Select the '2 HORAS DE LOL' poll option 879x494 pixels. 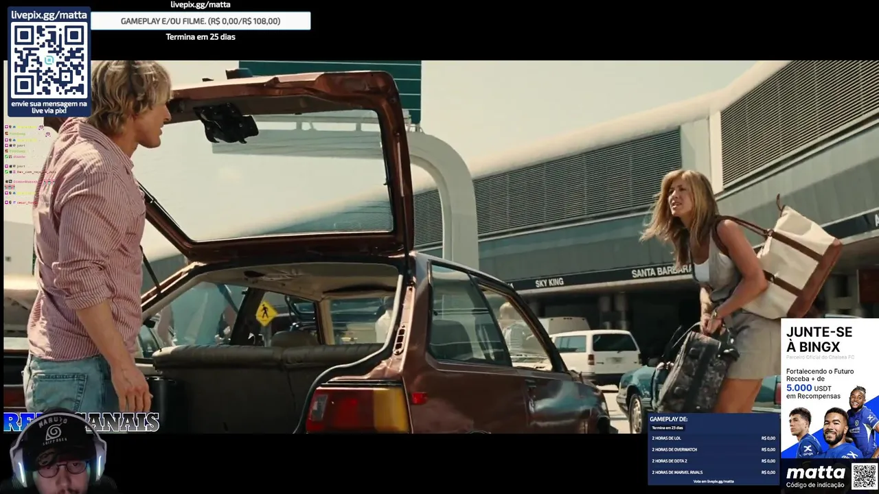(713, 438)
